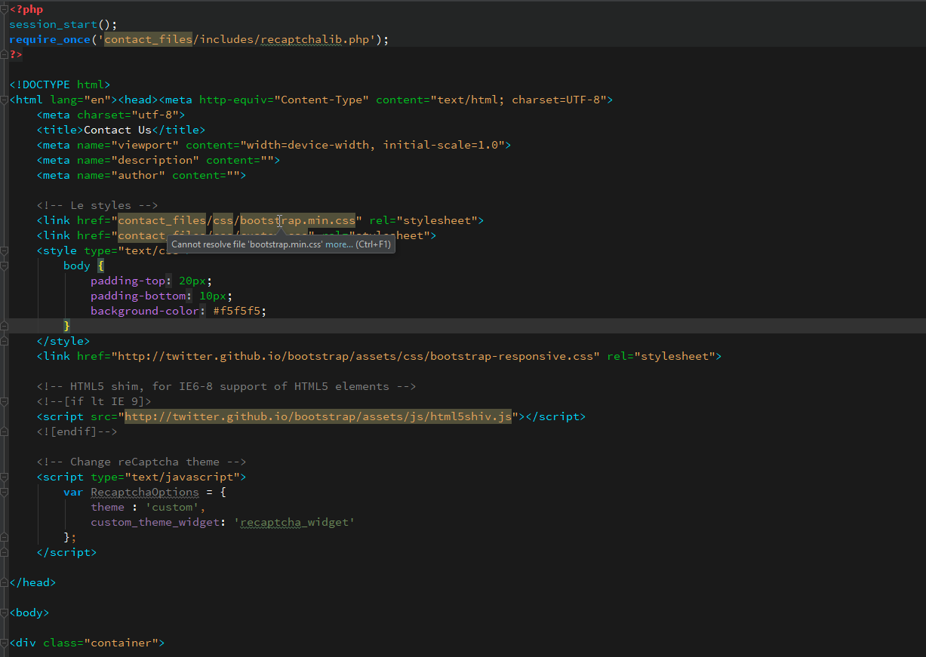
Task: Click fold end marker beside the }; line
Action: point(5,537)
